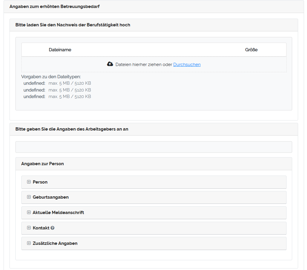Click the help icon next to Kontakt

[53, 228]
